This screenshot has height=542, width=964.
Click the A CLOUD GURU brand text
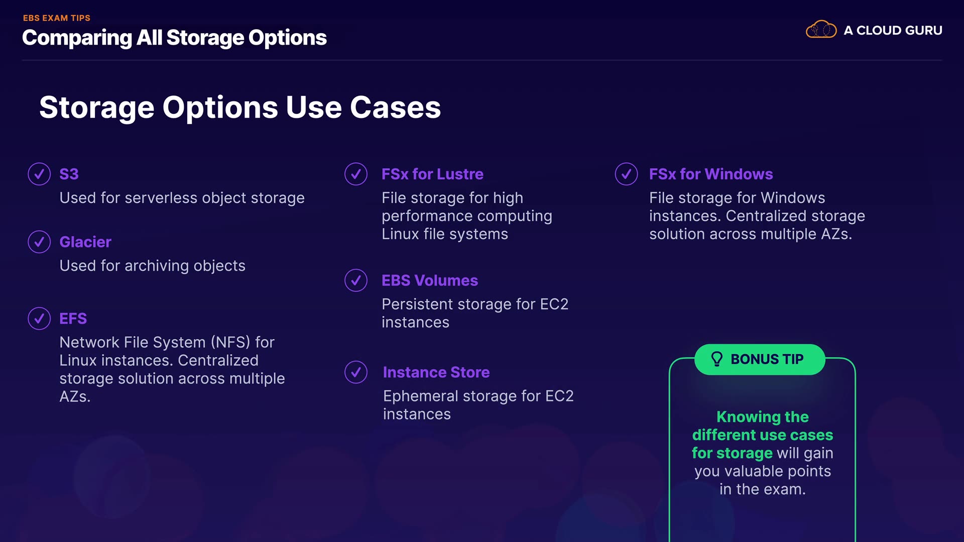pos(893,31)
